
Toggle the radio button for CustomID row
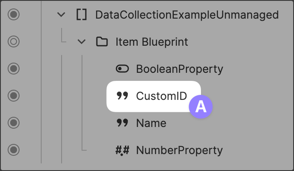[x=14, y=96]
